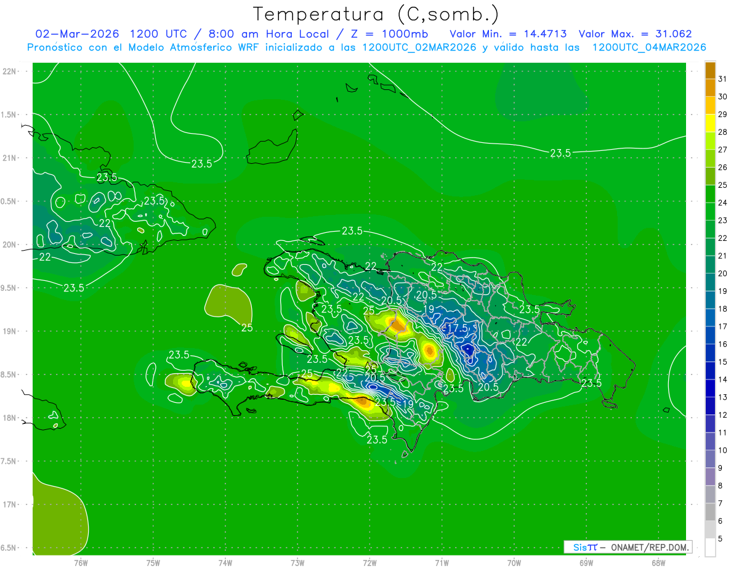Click the SisTT ONAMET/REP.DOM. credit label
Viewport: 739px width, 571px height.
coord(628,547)
